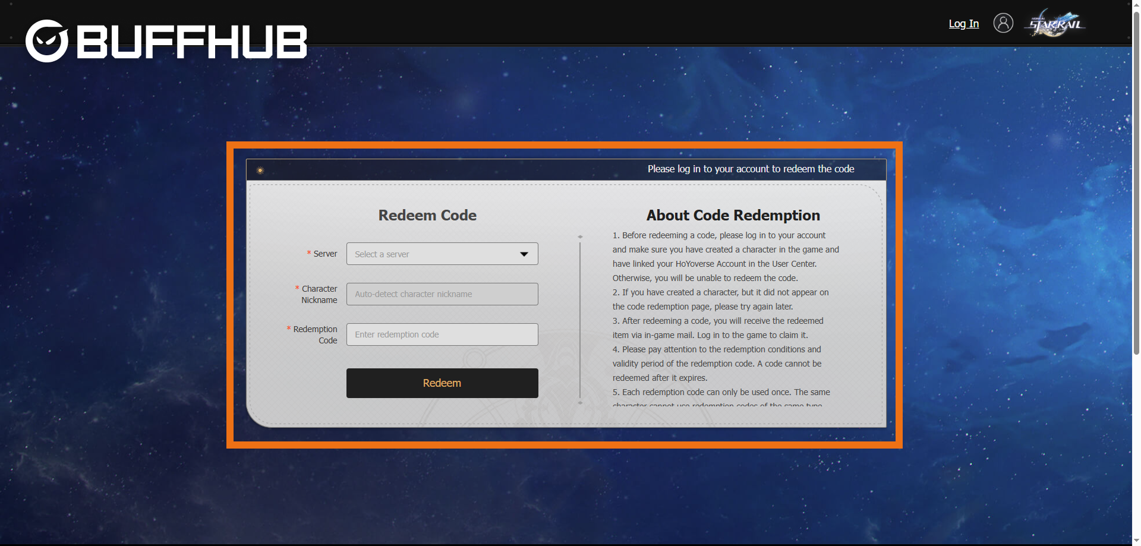Click the down arrow on the rules divider
Screen dimensions: 1141x546
click(x=580, y=403)
